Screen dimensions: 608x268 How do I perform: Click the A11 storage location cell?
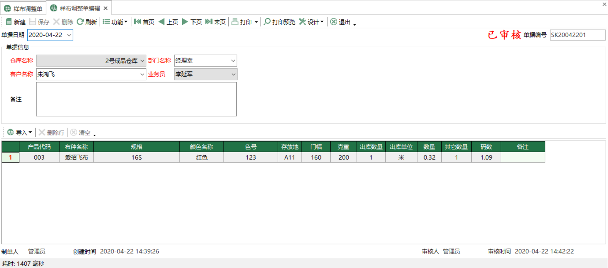290,158
